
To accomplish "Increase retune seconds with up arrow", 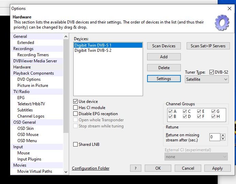I will 223,135.
